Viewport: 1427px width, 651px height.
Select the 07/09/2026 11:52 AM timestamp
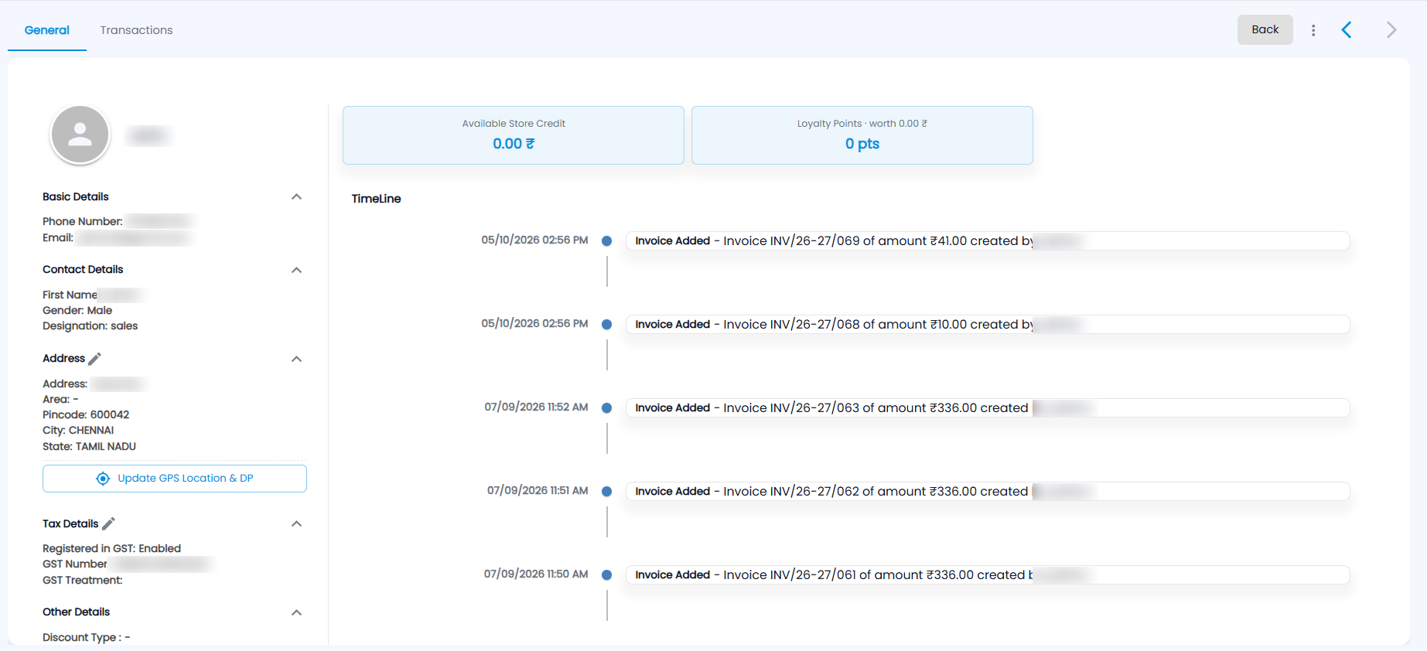[536, 407]
